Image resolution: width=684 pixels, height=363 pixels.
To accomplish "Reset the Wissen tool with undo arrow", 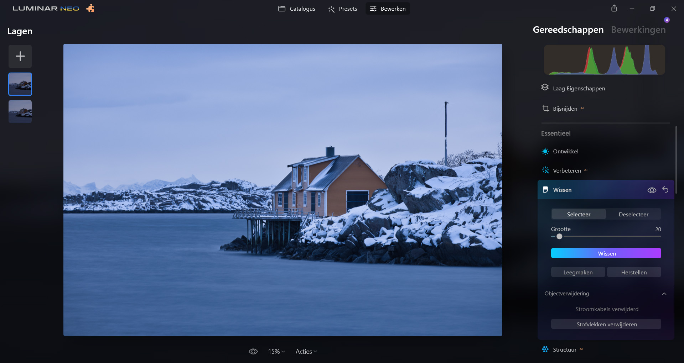I will 665,189.
